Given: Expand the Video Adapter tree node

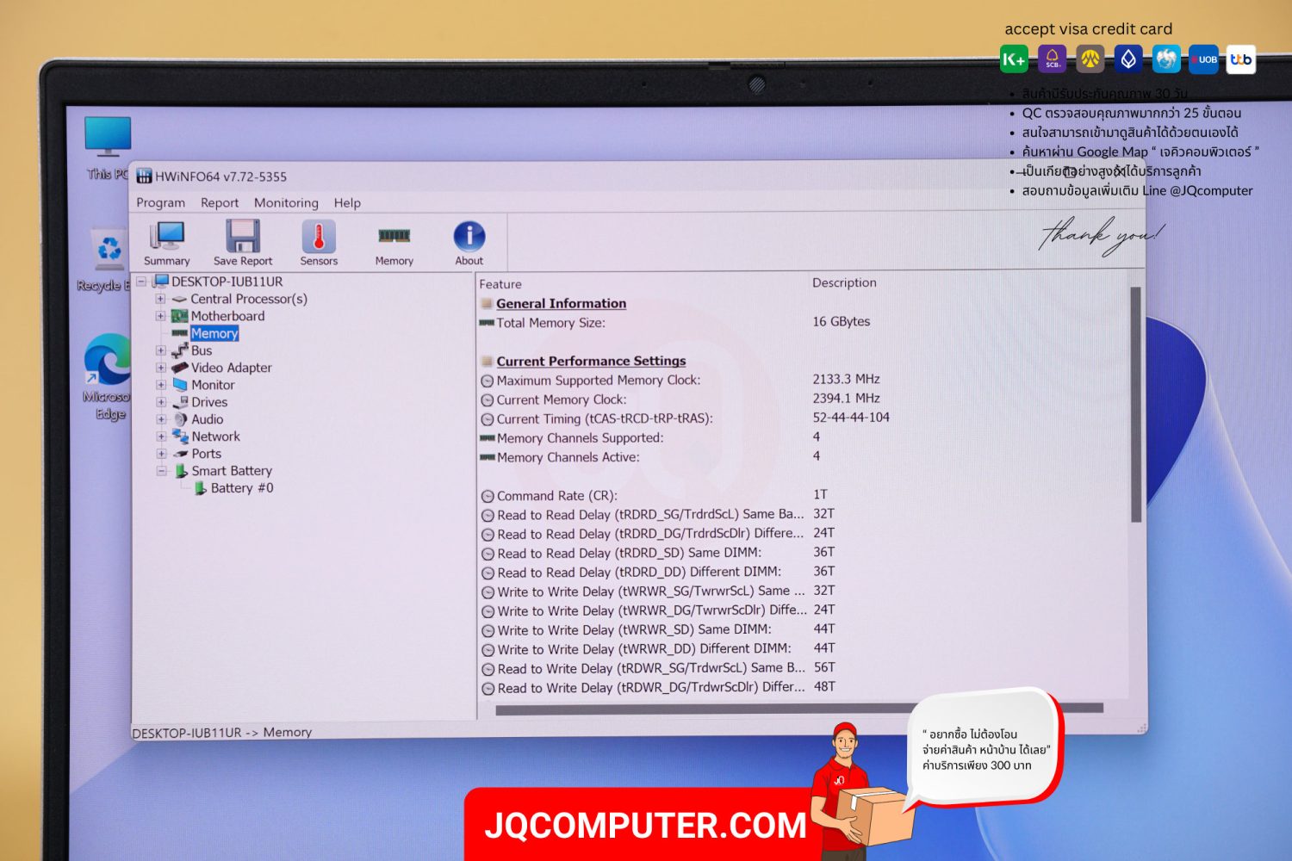Looking at the screenshot, I should pos(160,368).
